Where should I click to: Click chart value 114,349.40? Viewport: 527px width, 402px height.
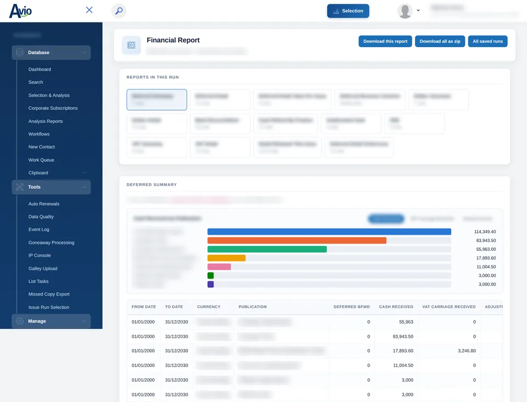485,232
